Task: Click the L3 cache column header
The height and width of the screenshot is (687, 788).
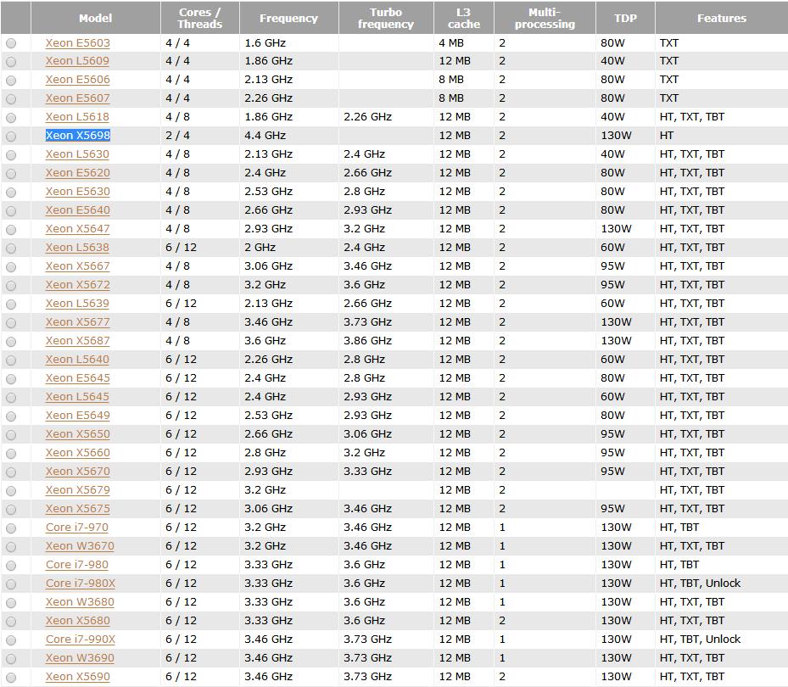Action: click(464, 18)
